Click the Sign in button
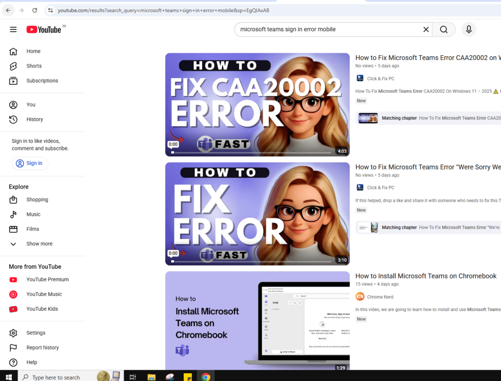The height and width of the screenshot is (381, 501). pyautogui.click(x=30, y=163)
